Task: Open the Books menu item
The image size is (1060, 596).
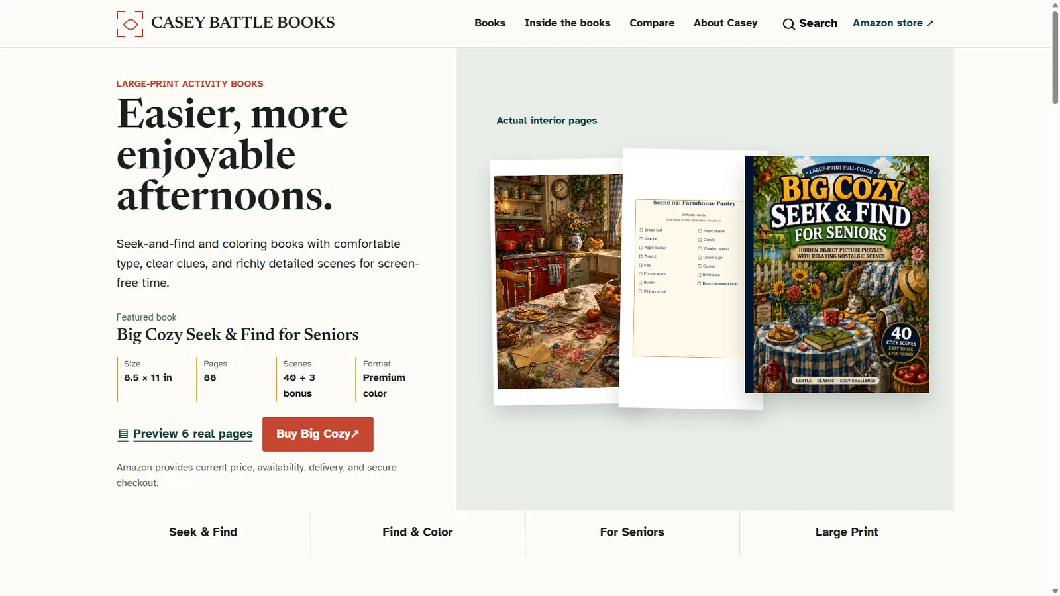Action: click(490, 23)
